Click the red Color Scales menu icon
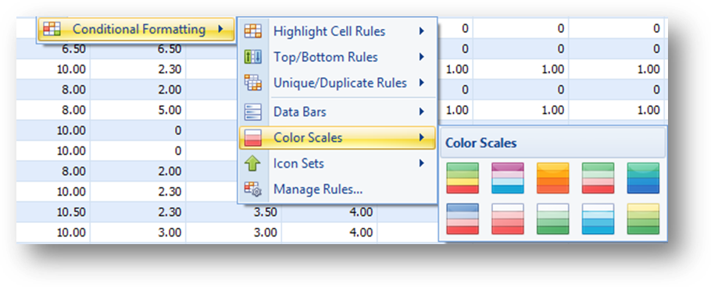Image resolution: width=711 pixels, height=287 pixels. pyautogui.click(x=252, y=137)
